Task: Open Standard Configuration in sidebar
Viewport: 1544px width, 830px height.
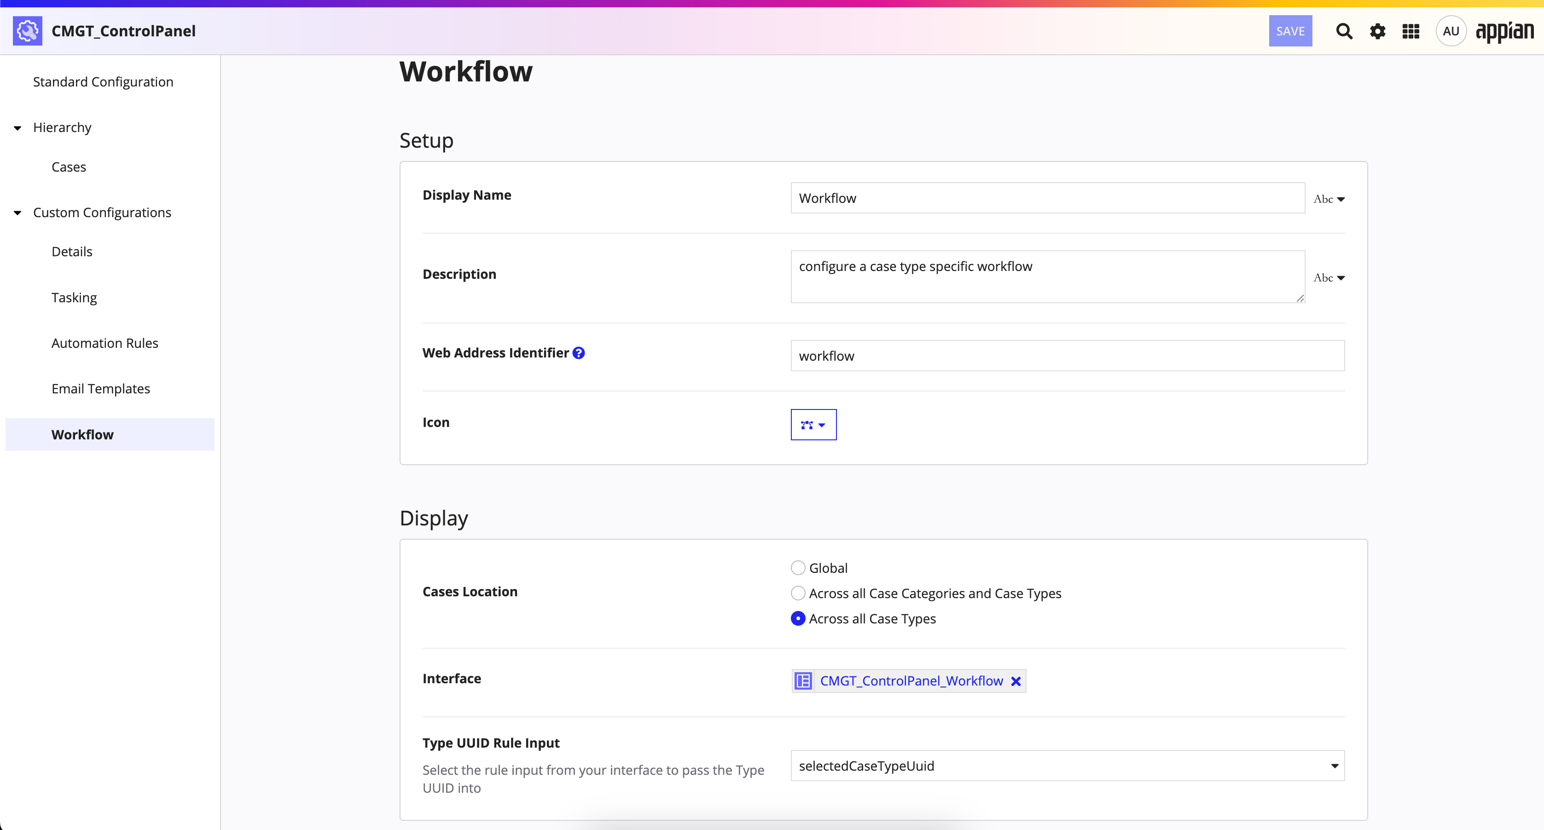Action: [103, 81]
